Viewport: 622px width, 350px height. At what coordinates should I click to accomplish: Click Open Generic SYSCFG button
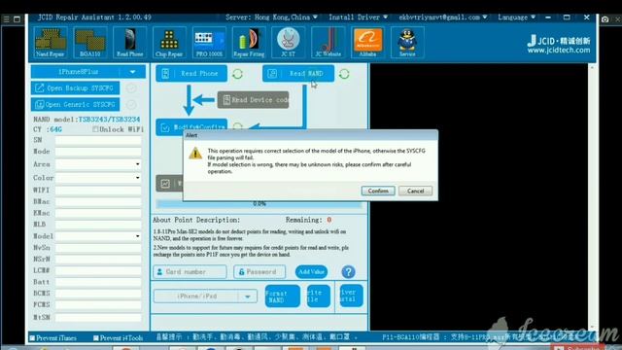coord(75,104)
